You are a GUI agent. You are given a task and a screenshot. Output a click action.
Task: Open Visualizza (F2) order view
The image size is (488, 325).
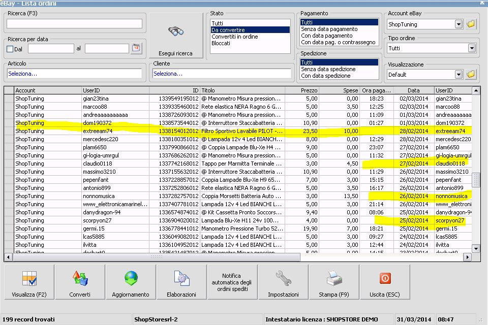click(29, 283)
